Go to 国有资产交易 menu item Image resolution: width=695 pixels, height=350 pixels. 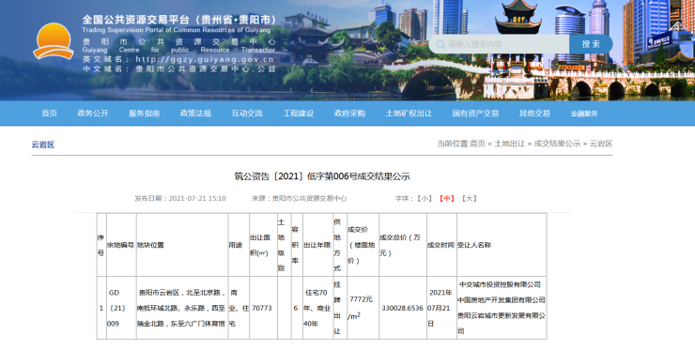click(475, 114)
